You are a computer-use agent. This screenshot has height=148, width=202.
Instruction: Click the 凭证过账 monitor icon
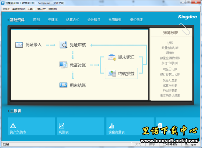click(x=63, y=65)
